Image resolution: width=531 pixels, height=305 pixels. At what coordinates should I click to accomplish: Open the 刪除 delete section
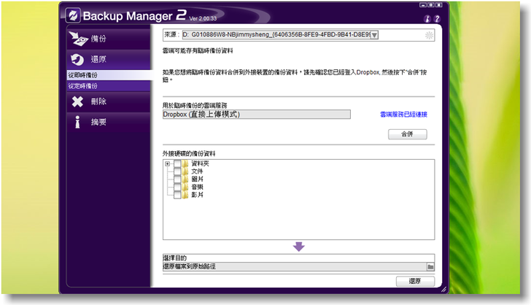[109, 101]
